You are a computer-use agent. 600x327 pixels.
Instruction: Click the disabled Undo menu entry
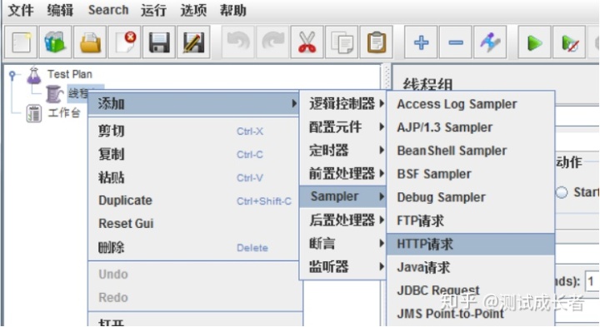pos(193,275)
